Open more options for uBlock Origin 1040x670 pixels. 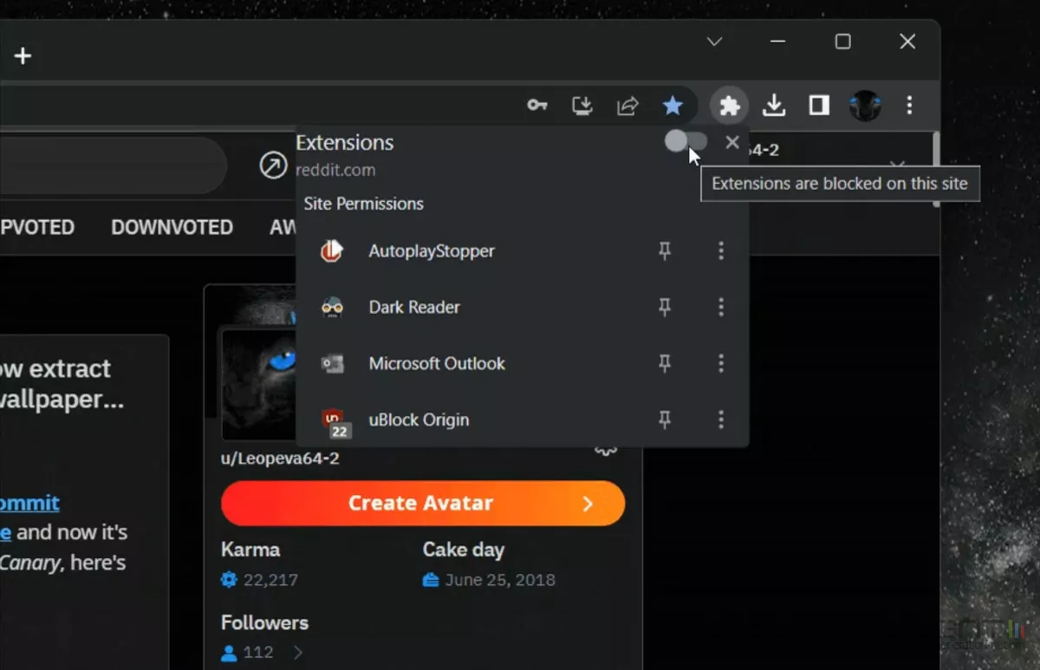pyautogui.click(x=721, y=420)
